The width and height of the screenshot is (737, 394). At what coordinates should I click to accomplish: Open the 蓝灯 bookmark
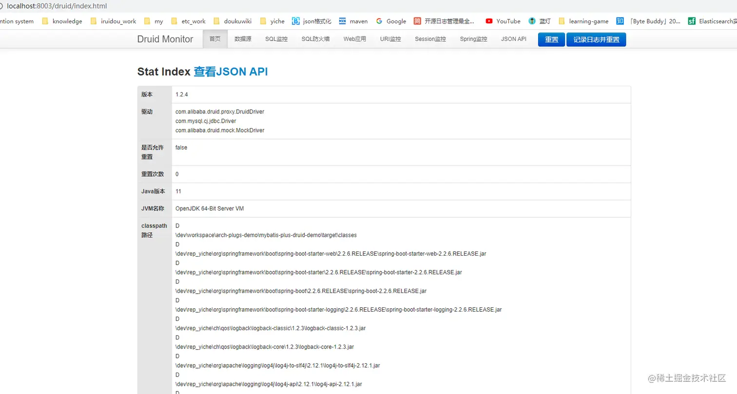click(540, 21)
